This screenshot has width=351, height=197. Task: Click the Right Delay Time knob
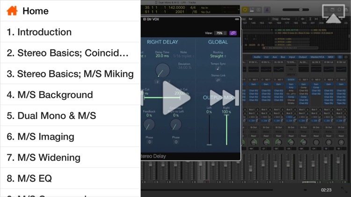pos(162,70)
